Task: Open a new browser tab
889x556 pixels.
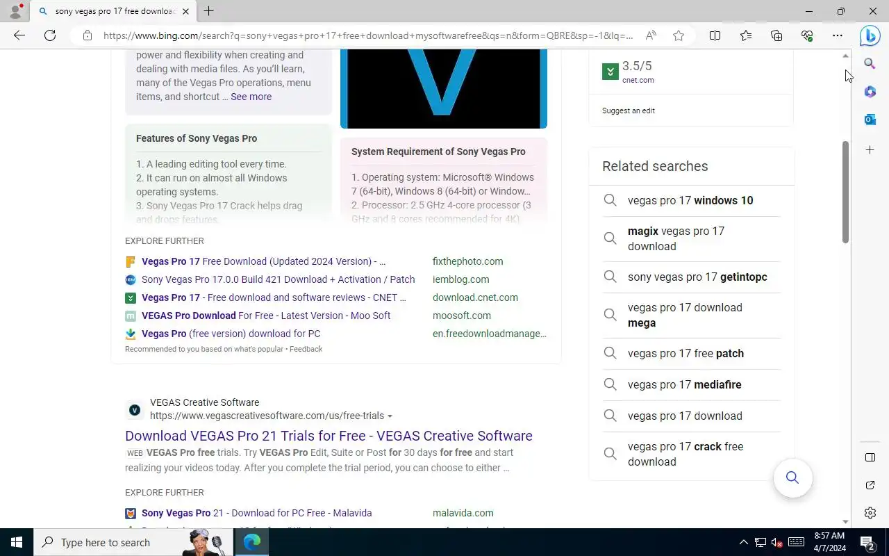Action: 208,11
